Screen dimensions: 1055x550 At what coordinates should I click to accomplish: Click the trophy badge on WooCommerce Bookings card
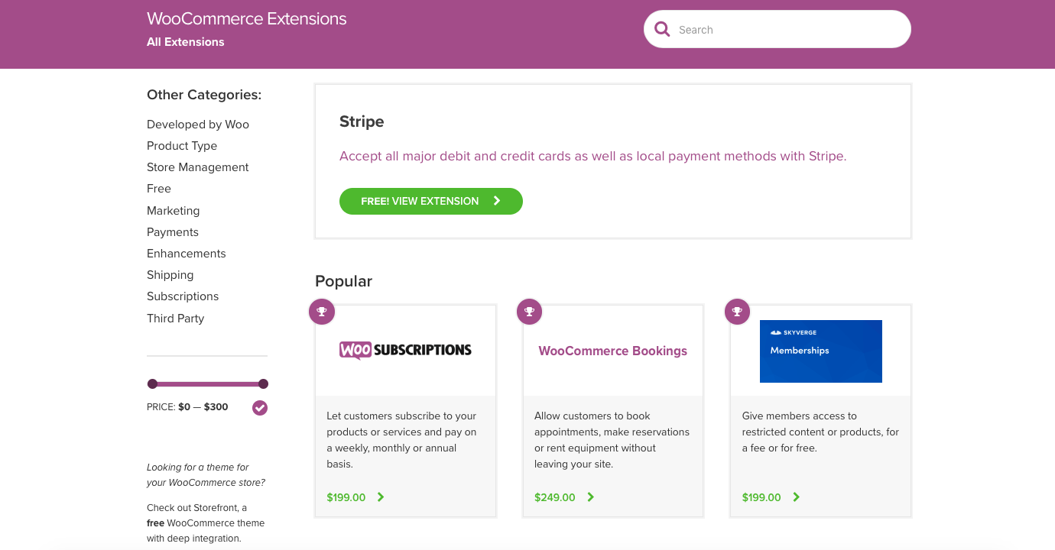529,312
